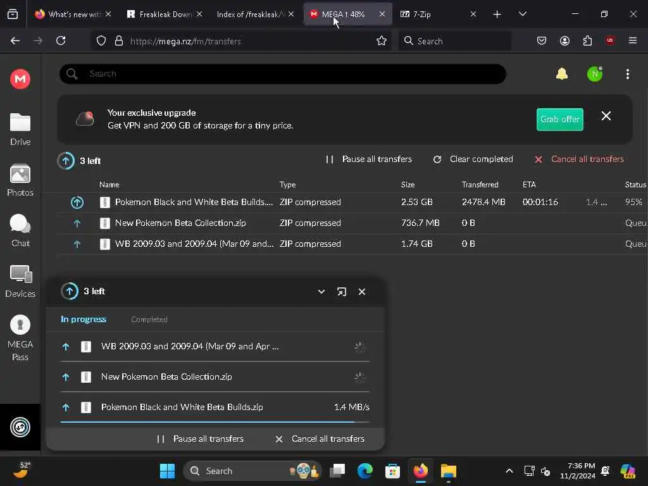Dismiss the exclusive upgrade banner

tap(606, 116)
